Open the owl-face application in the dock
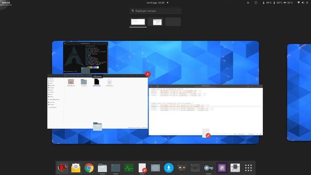The height and width of the screenshot is (175, 311). 182,168
